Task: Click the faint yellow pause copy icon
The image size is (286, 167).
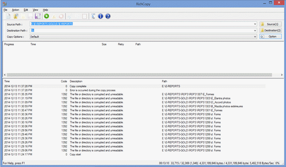Action: click(x=54, y=17)
